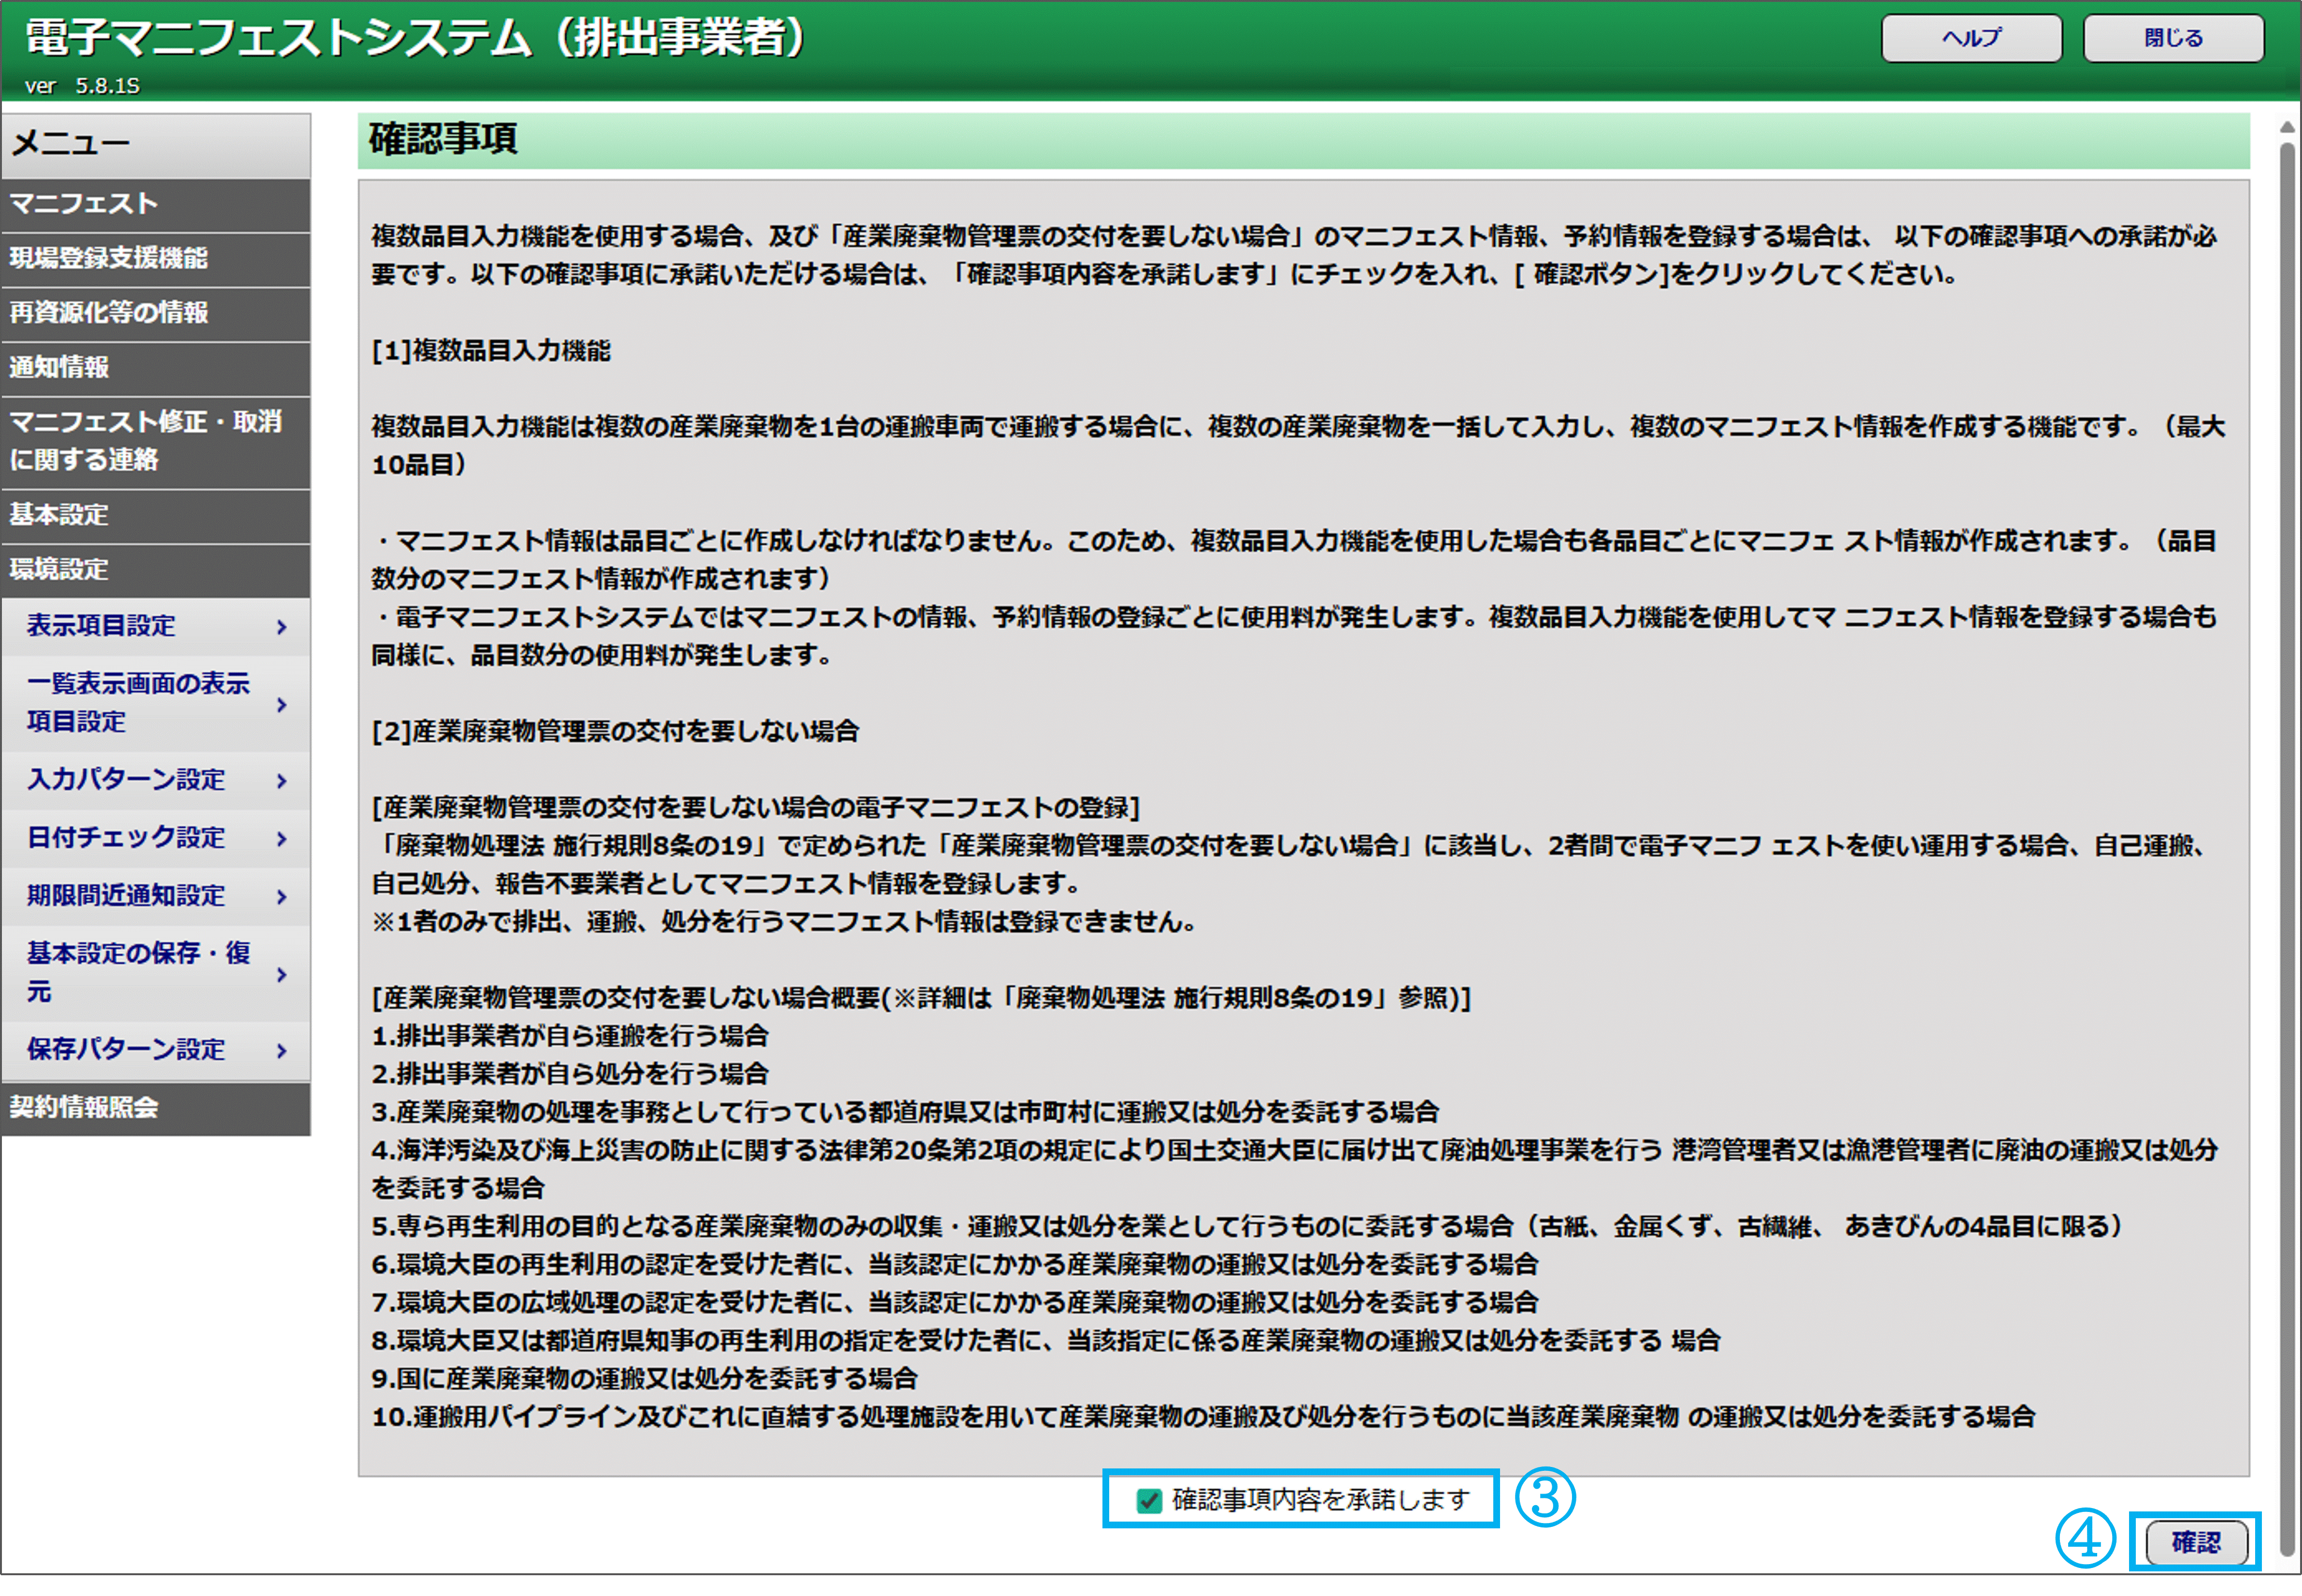Click arrow beside 一覧表示画面の表示項目設定

[x=282, y=705]
